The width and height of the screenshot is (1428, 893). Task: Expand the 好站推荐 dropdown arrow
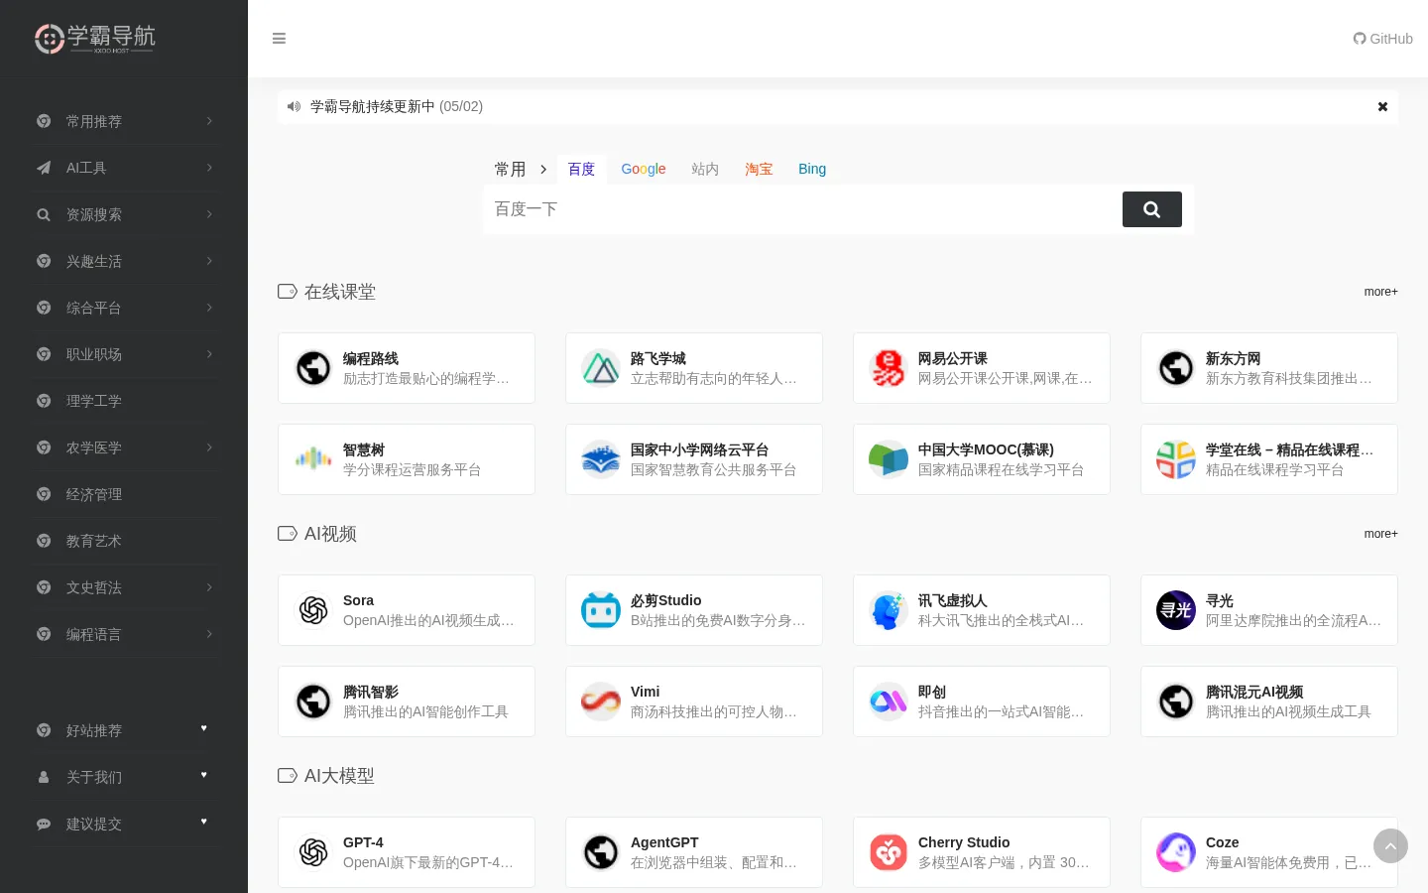[x=204, y=729]
